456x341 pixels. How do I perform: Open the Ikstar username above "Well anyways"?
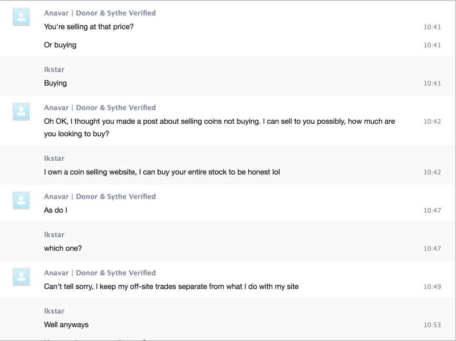(54, 311)
